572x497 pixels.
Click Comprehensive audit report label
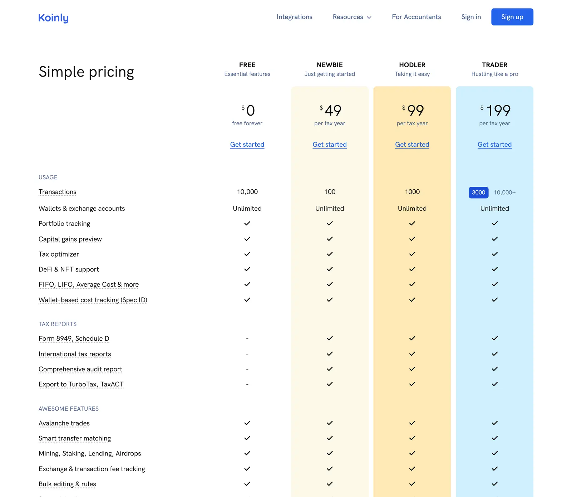pos(80,369)
